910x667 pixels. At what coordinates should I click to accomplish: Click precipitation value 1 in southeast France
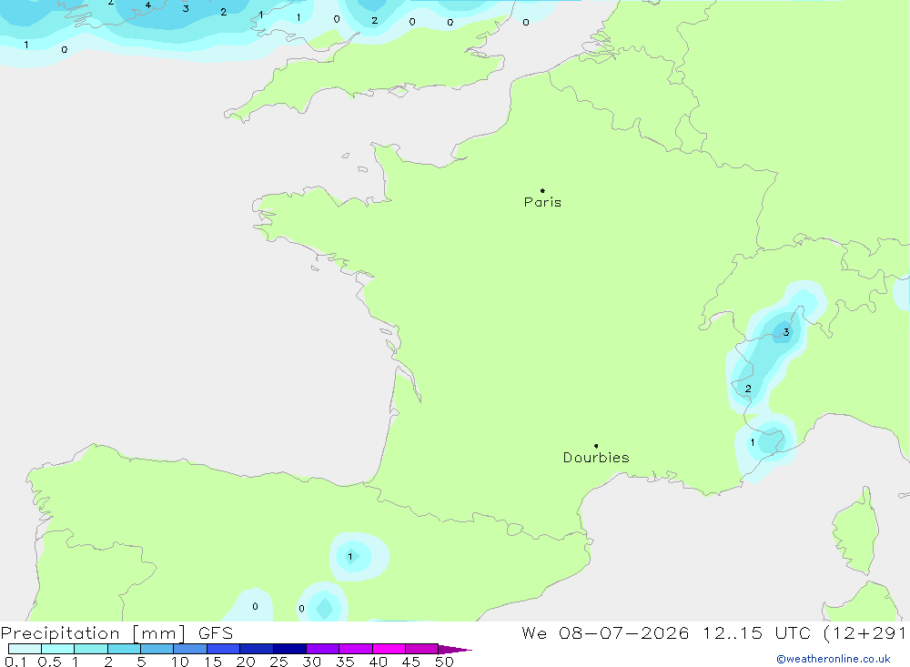click(753, 442)
